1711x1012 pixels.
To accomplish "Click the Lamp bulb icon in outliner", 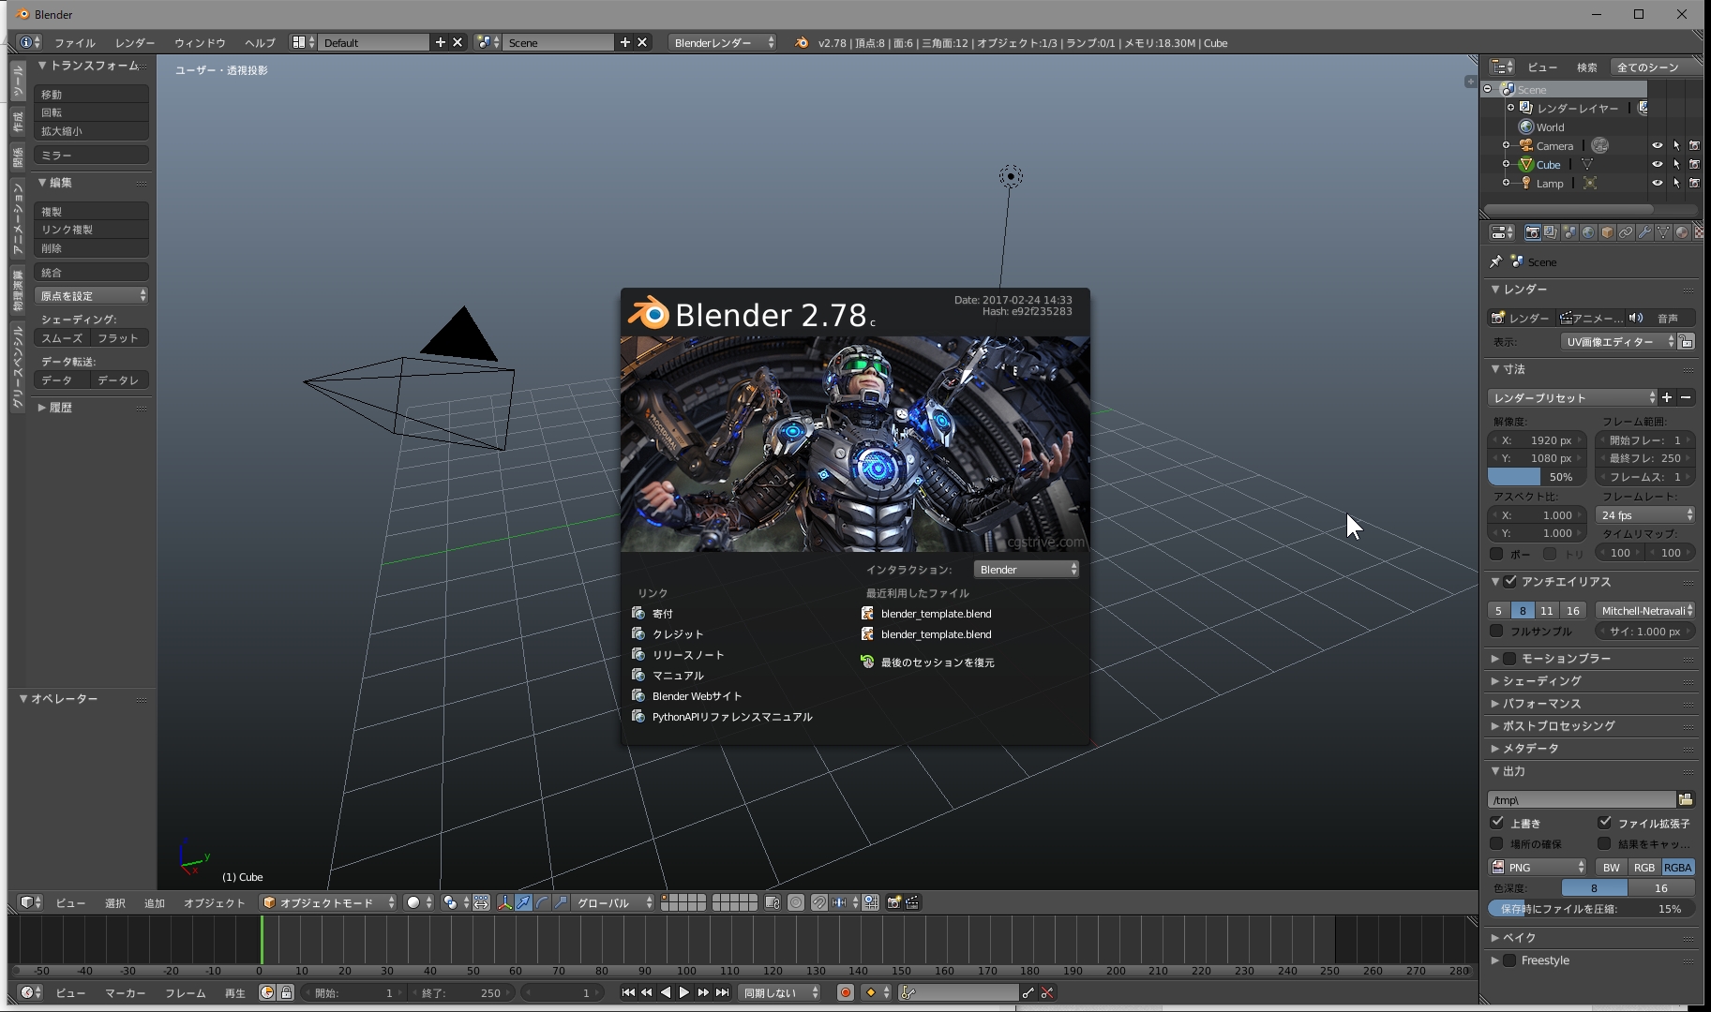I will (x=1526, y=183).
